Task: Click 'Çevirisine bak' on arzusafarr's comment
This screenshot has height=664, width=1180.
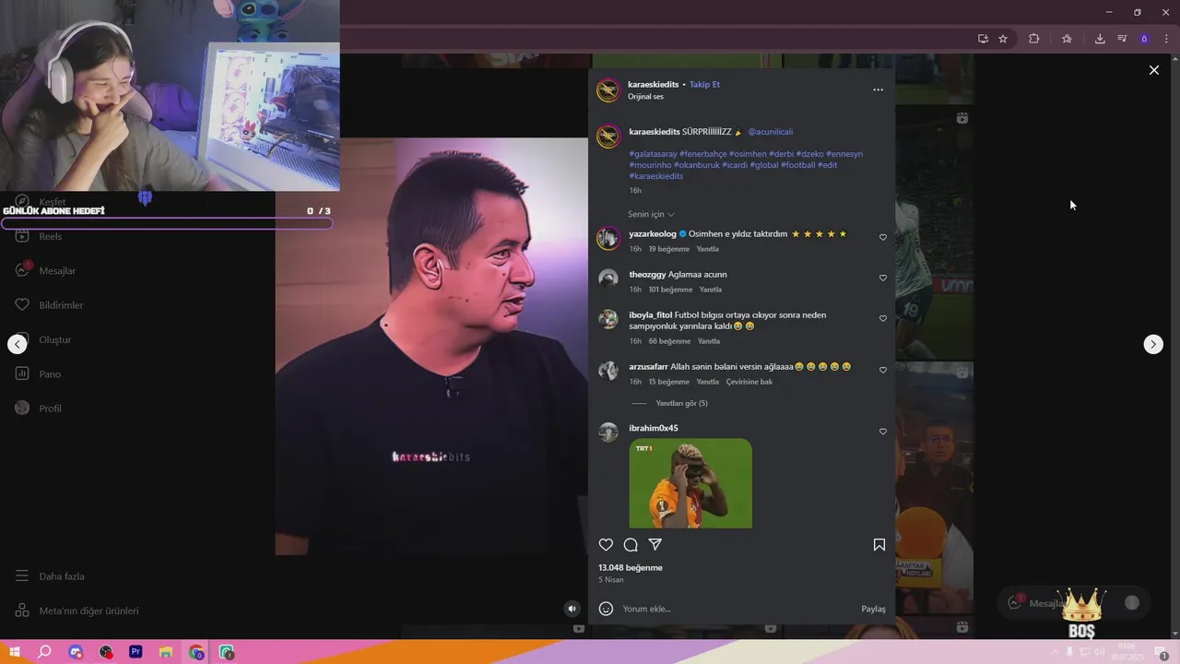Action: point(749,382)
